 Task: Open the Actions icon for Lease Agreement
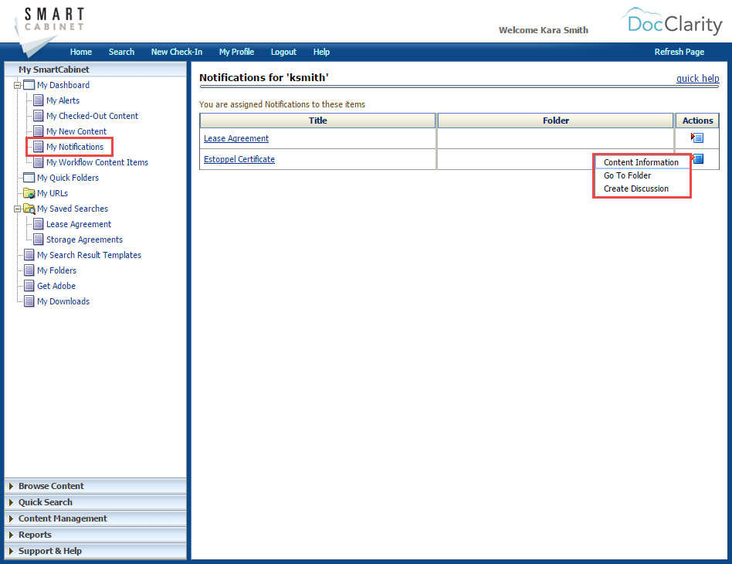696,137
